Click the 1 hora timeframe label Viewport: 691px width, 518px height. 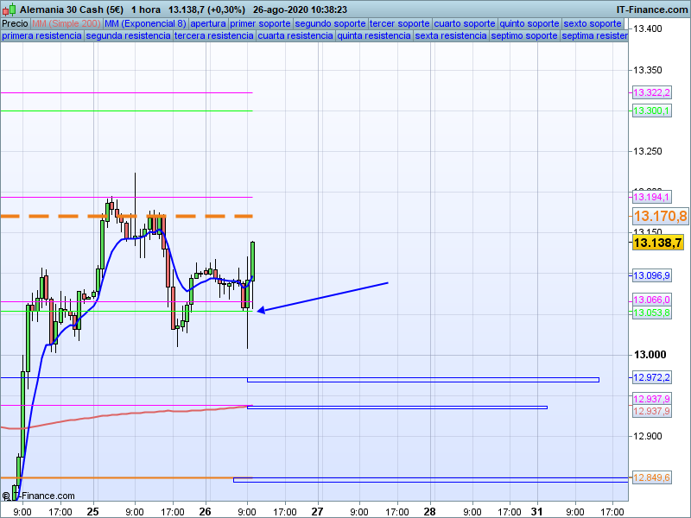(x=149, y=9)
